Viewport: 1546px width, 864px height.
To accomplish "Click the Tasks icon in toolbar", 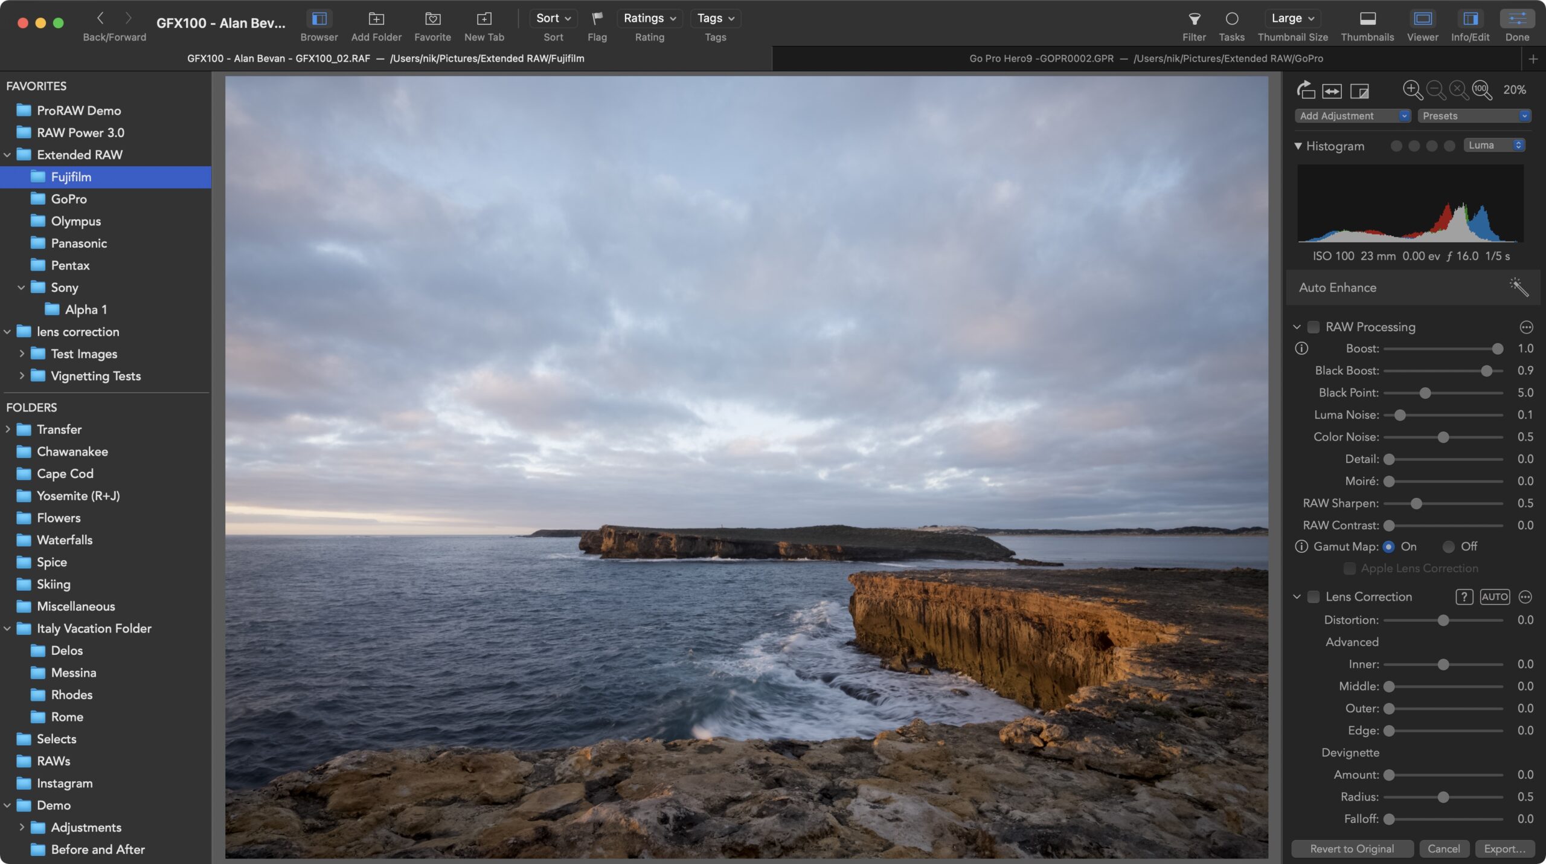I will coord(1232,19).
